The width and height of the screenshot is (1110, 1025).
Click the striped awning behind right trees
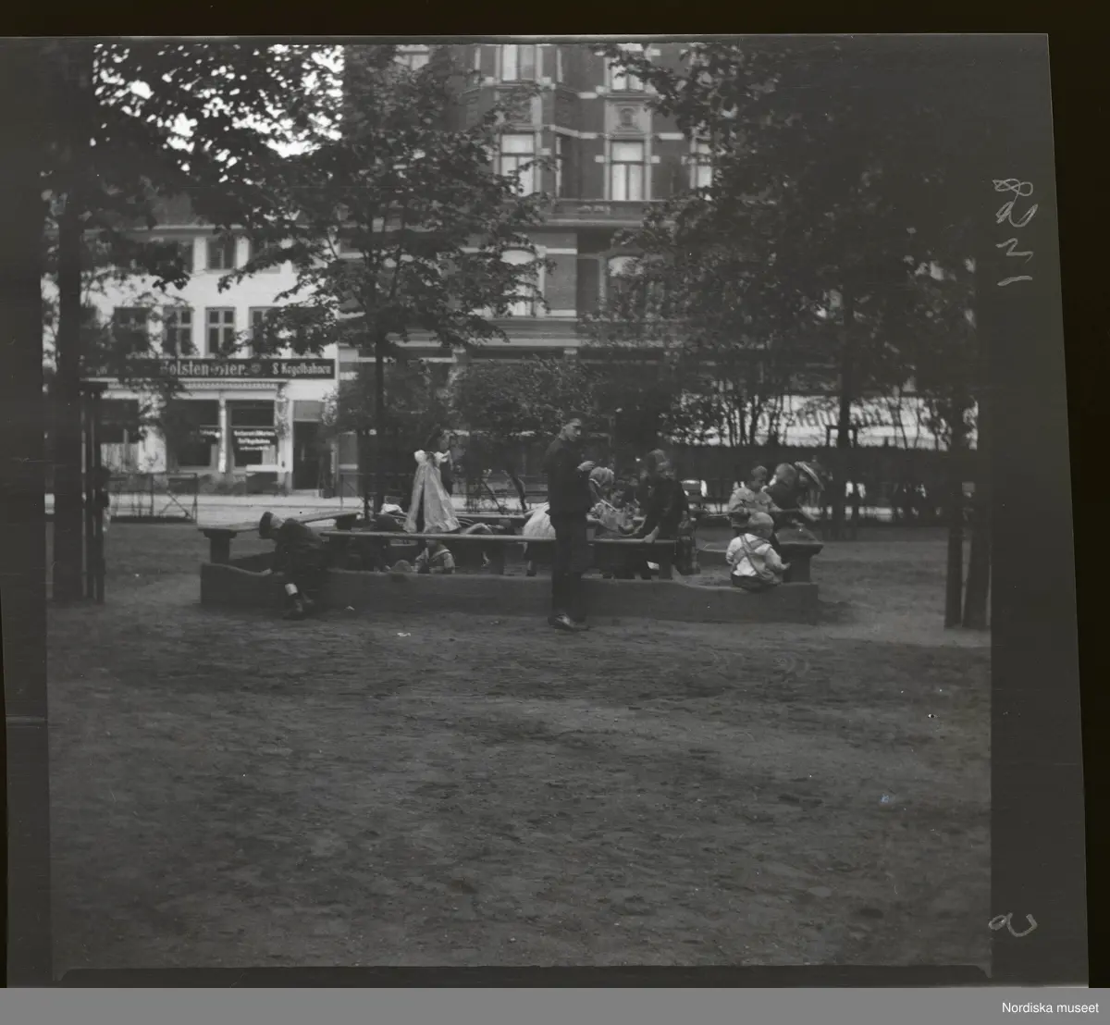832,421
